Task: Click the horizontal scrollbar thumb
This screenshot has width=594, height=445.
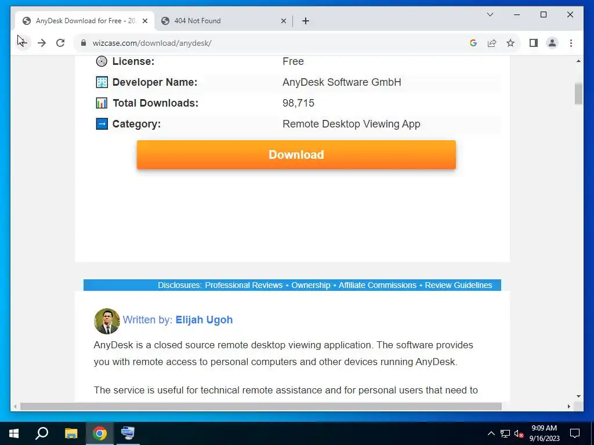Action: pyautogui.click(x=261, y=406)
